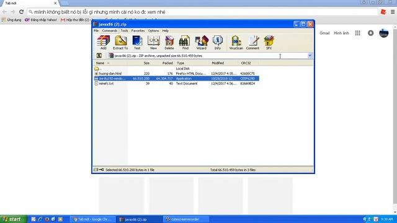Open the Hình ảnh link
The image size is (397, 223).
coord(341,33)
